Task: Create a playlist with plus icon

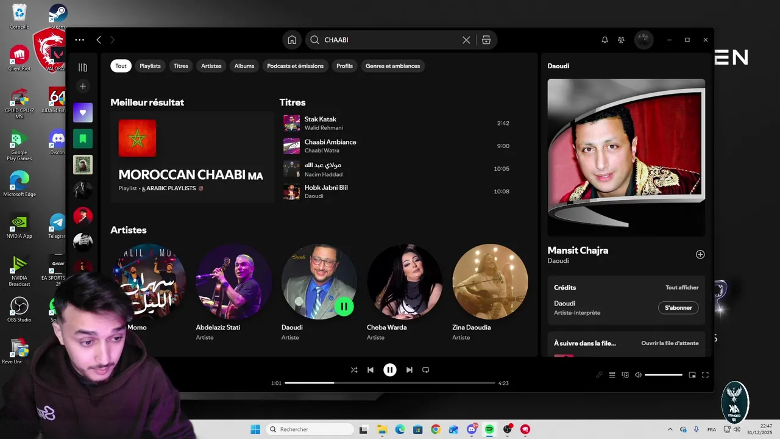Action: (x=83, y=86)
